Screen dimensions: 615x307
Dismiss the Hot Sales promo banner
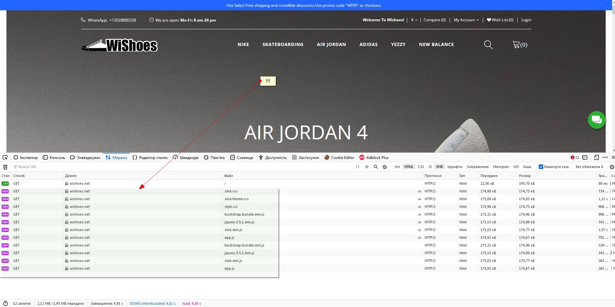click(608, 5)
